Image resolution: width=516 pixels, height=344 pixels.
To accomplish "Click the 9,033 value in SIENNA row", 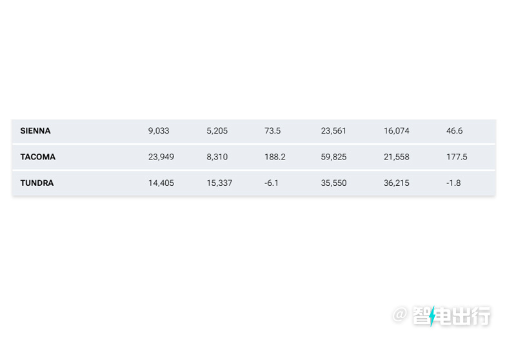I will pos(159,130).
